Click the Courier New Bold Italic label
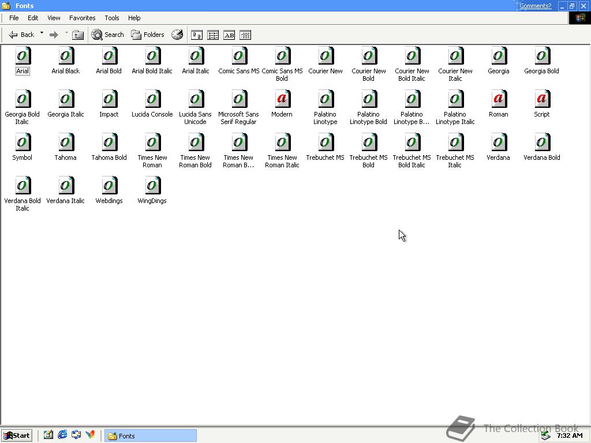The width and height of the screenshot is (591, 443). point(412,74)
